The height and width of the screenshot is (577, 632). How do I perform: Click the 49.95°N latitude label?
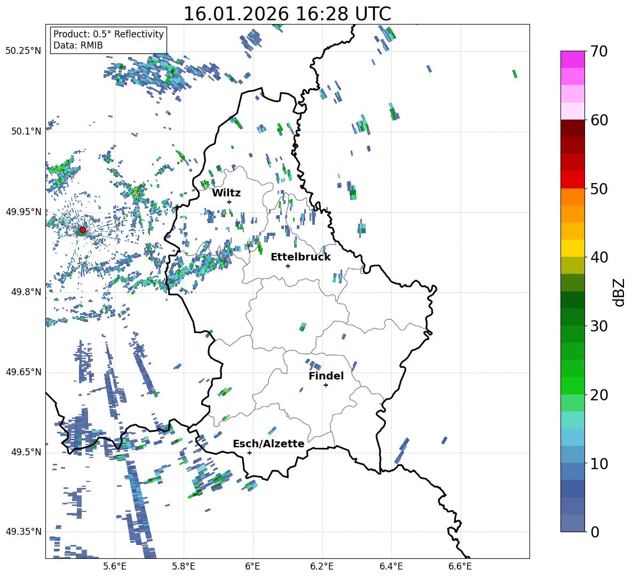click(23, 211)
